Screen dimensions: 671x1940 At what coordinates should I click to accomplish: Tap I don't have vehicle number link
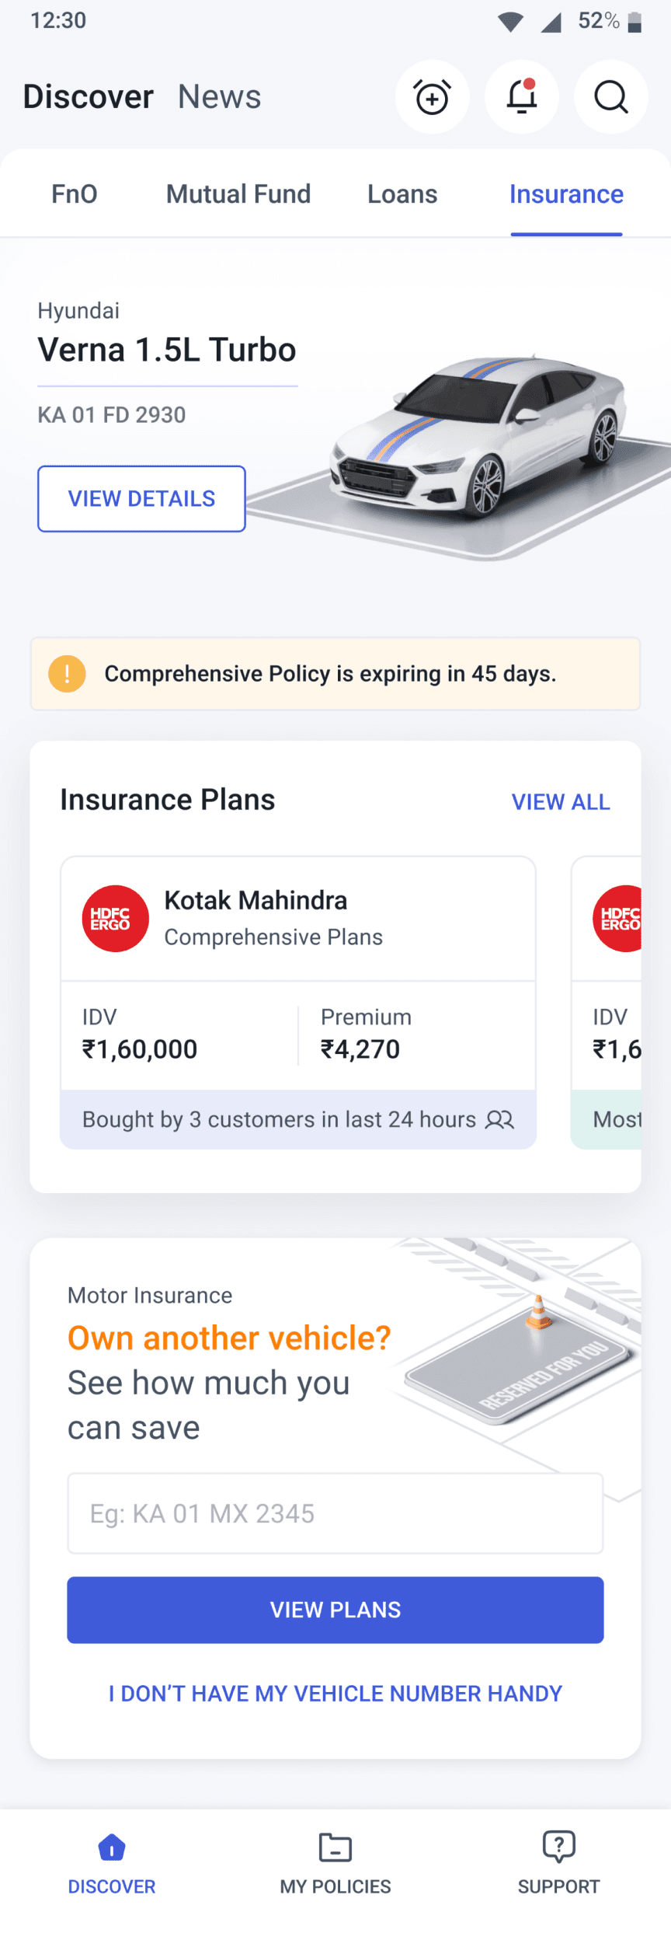(x=335, y=1694)
